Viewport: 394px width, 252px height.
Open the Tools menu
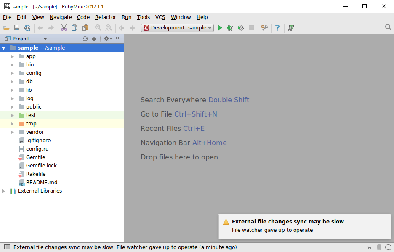(x=144, y=17)
